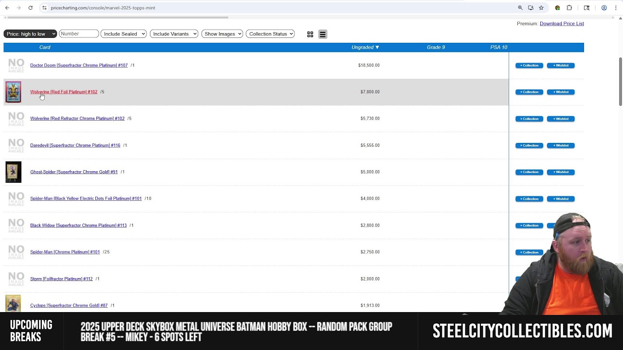Click the browser forward arrow

click(18, 8)
